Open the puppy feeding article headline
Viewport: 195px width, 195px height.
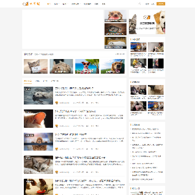pyautogui.click(x=88, y=181)
